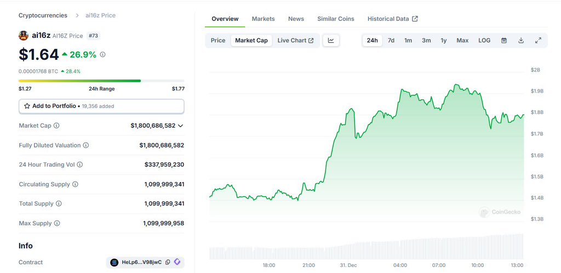
Task: Click the #73 rank badge
Action: click(93, 36)
